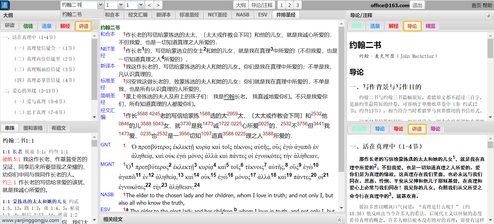
Task: Click the 道 app logo icon
Action: pos(5,5)
